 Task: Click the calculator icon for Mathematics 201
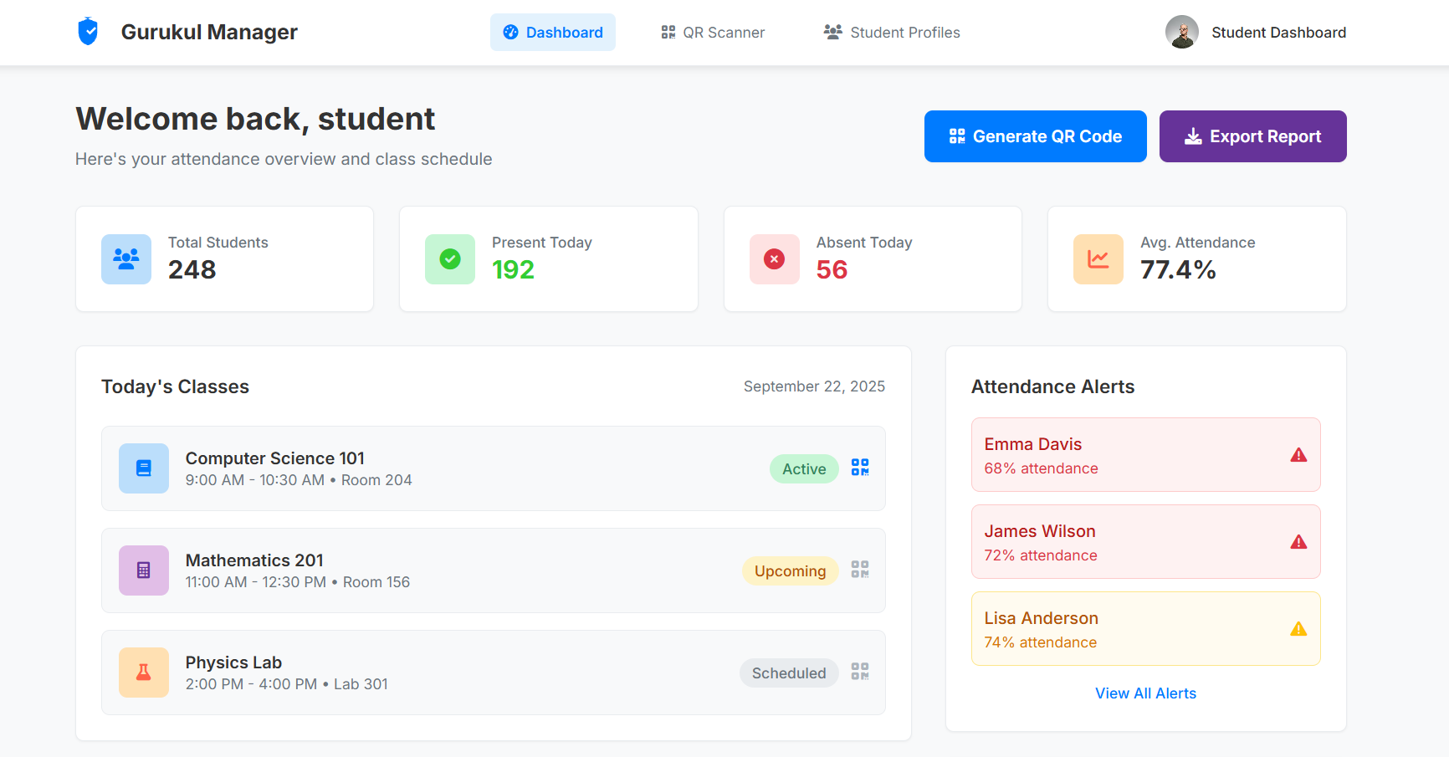click(143, 570)
